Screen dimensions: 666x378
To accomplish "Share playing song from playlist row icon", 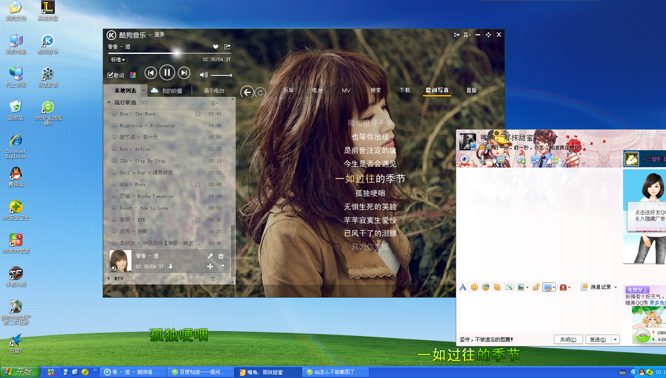I will (x=222, y=266).
